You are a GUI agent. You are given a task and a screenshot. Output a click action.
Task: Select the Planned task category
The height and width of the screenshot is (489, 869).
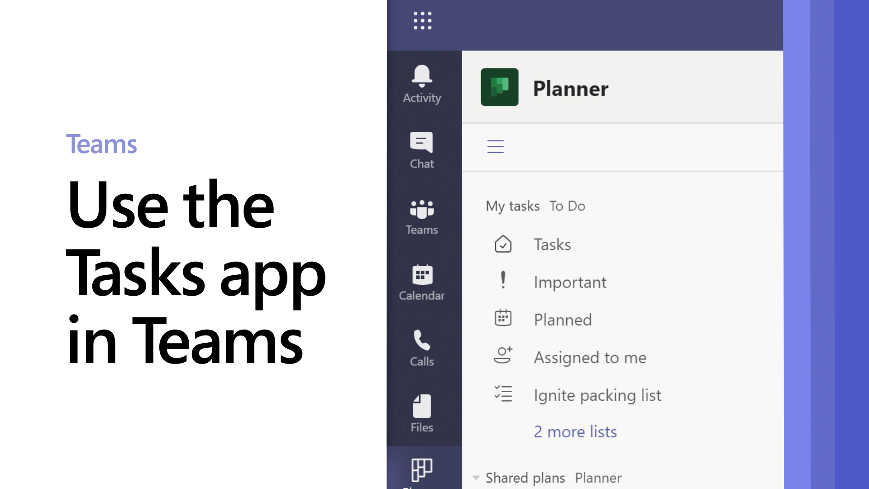tap(563, 319)
